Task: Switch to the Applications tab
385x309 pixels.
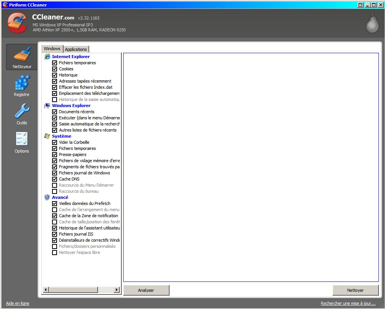Action: [76, 49]
